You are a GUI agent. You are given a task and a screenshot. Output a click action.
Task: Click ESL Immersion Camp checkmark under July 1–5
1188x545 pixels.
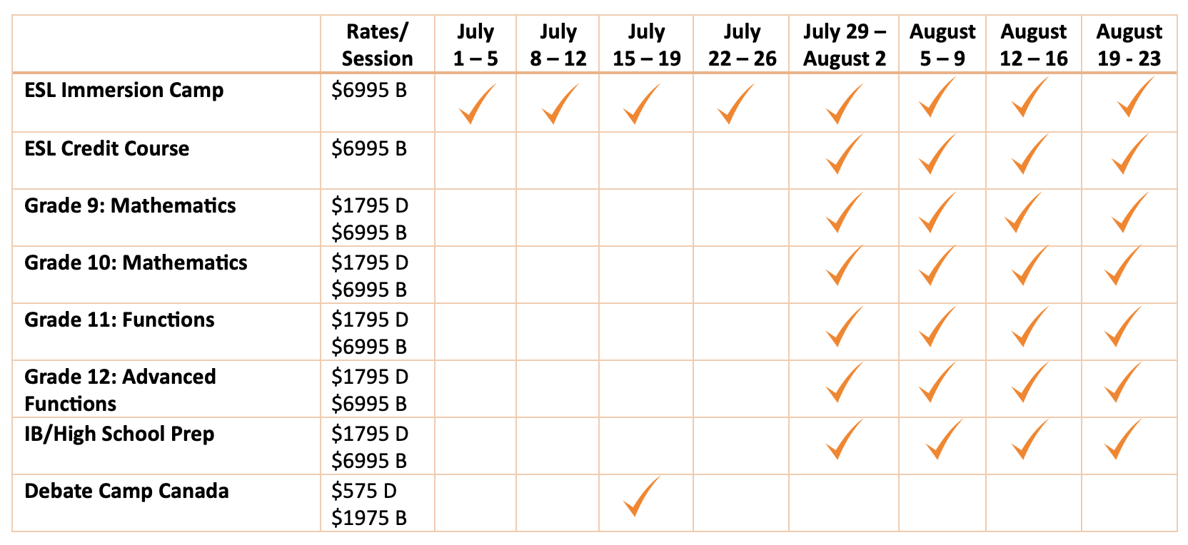pos(476,104)
